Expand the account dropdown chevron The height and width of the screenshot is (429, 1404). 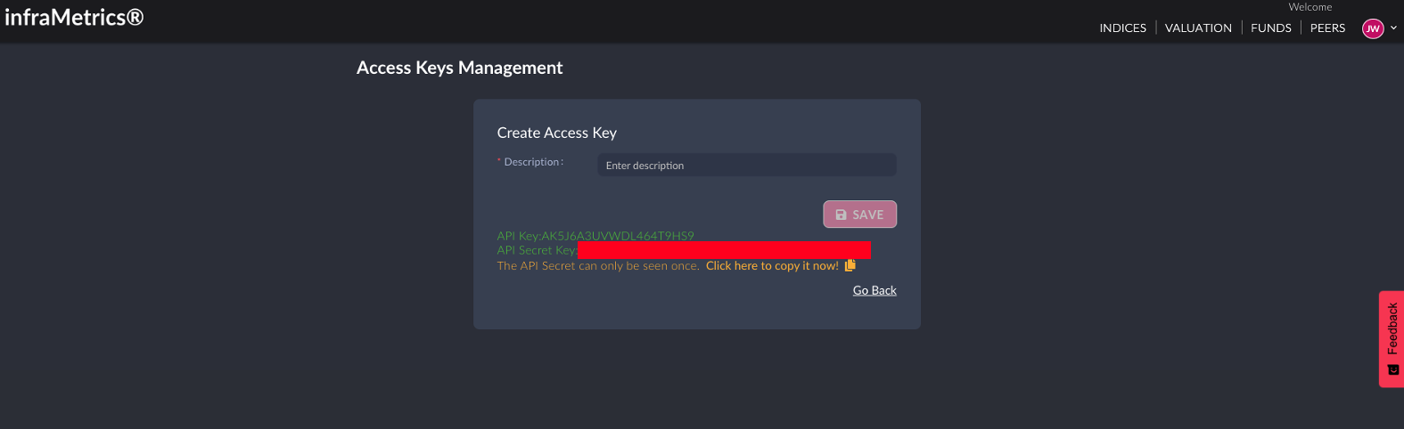pyautogui.click(x=1393, y=28)
